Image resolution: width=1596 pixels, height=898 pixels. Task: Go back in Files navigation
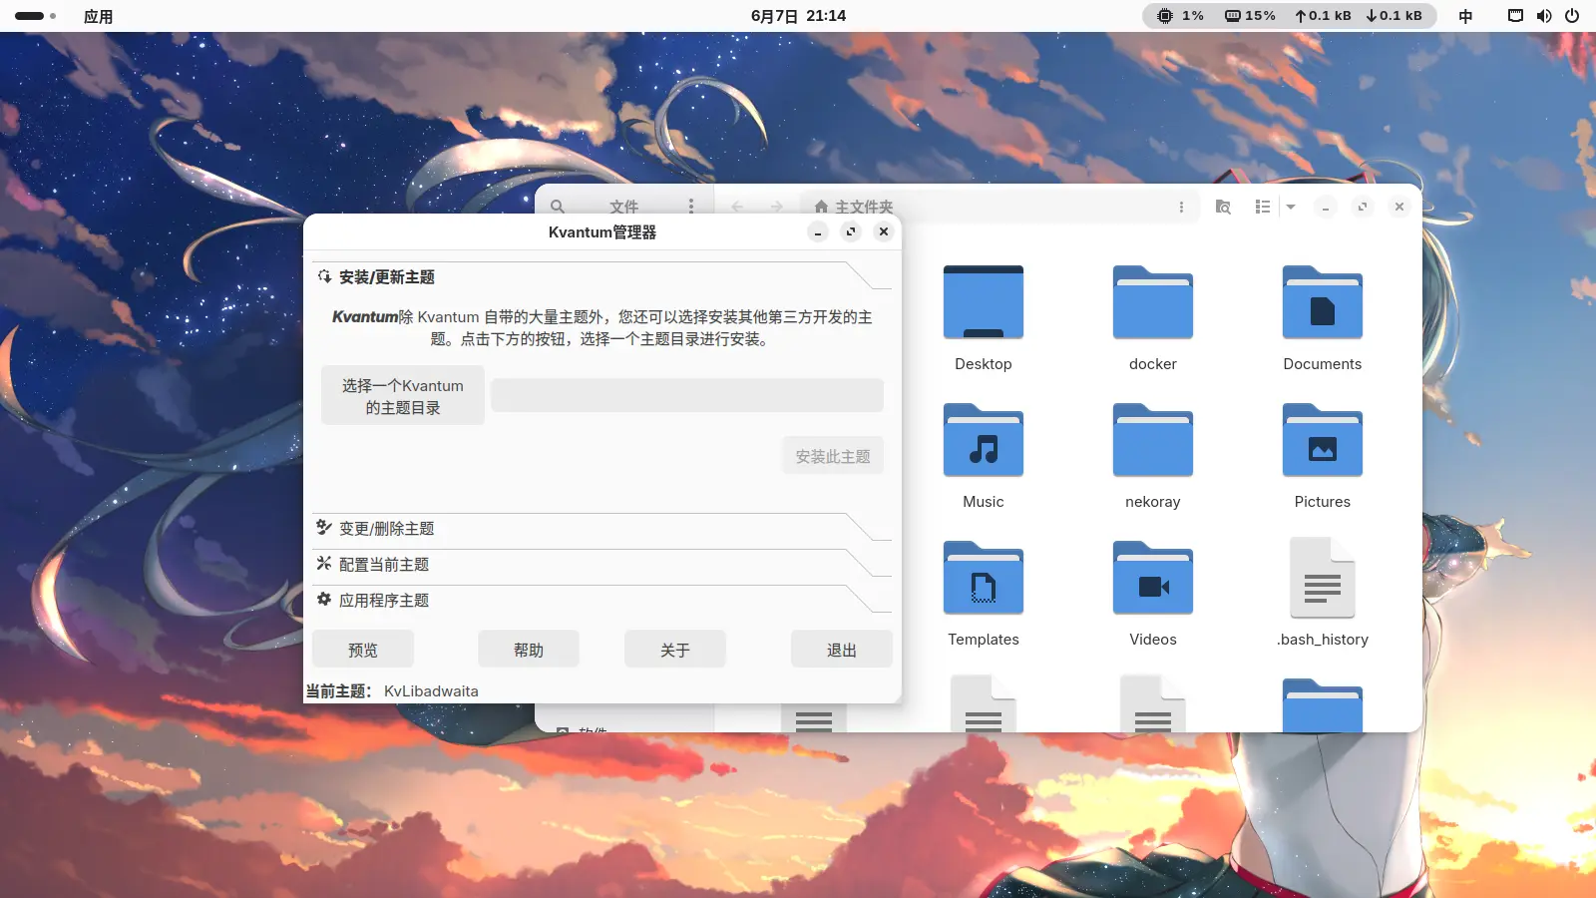tap(737, 207)
